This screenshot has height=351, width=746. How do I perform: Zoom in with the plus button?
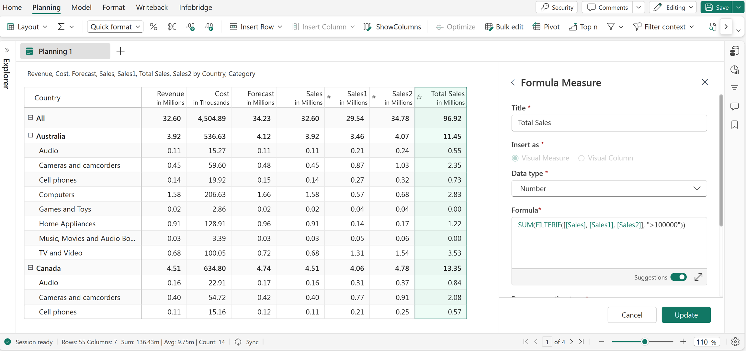coord(683,342)
